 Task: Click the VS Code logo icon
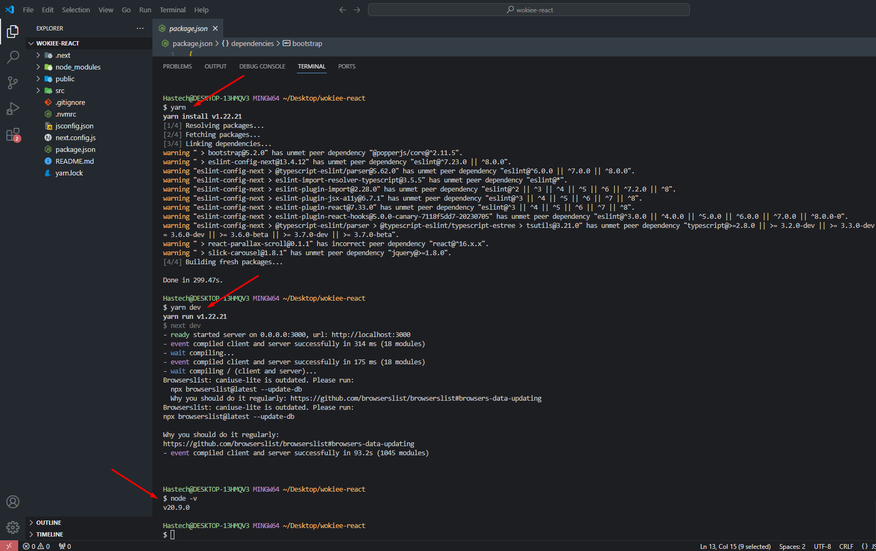[10, 10]
